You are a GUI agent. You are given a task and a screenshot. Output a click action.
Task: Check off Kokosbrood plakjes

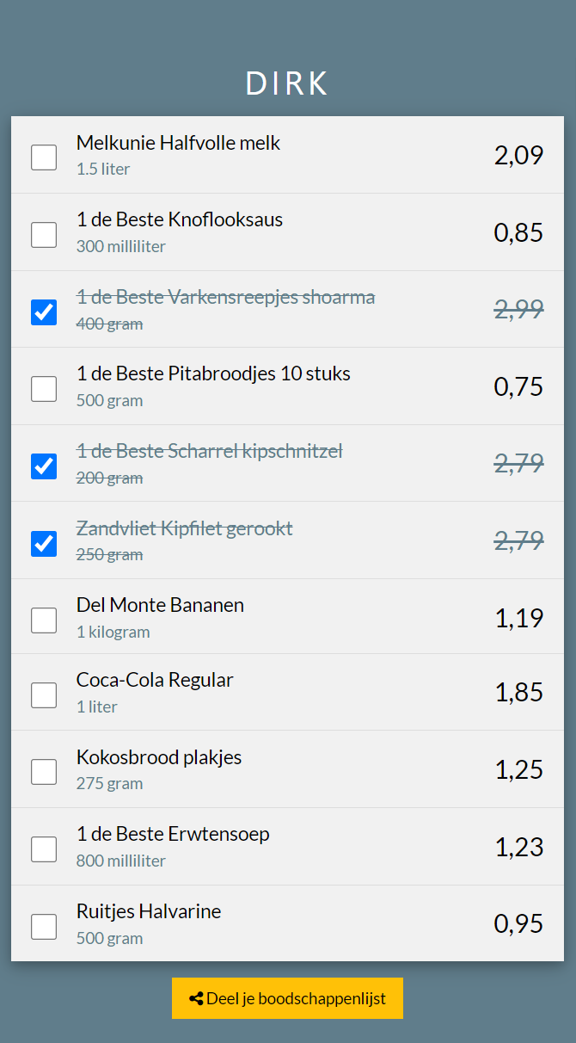point(44,772)
